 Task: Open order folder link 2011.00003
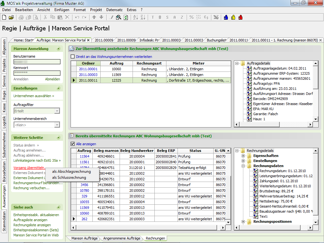point(88,75)
